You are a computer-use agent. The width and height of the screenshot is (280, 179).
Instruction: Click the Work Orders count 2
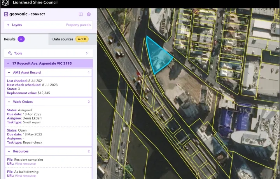click(x=89, y=102)
